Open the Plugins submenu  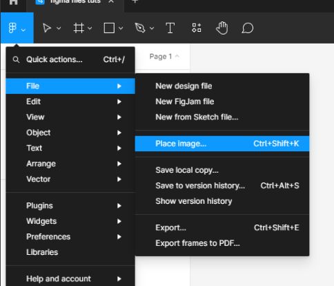(x=70, y=206)
